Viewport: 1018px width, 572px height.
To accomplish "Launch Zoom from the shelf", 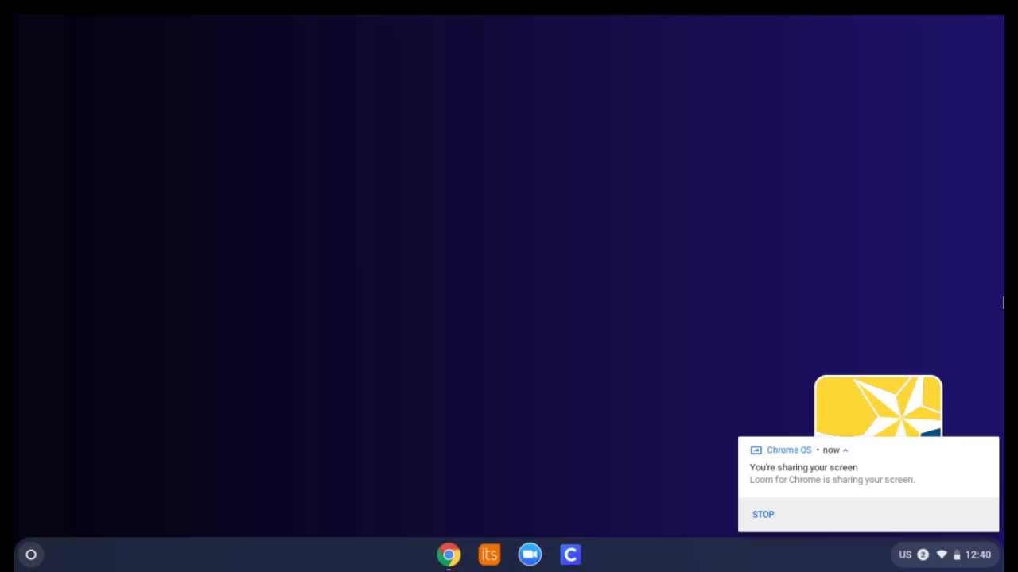I will (x=530, y=555).
